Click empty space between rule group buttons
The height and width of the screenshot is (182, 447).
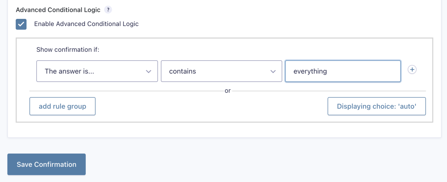[210, 106]
